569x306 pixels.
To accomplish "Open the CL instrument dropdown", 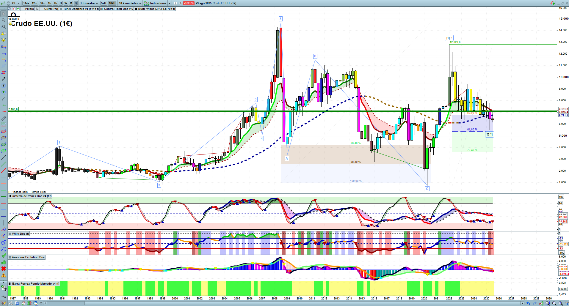I will point(15,3).
